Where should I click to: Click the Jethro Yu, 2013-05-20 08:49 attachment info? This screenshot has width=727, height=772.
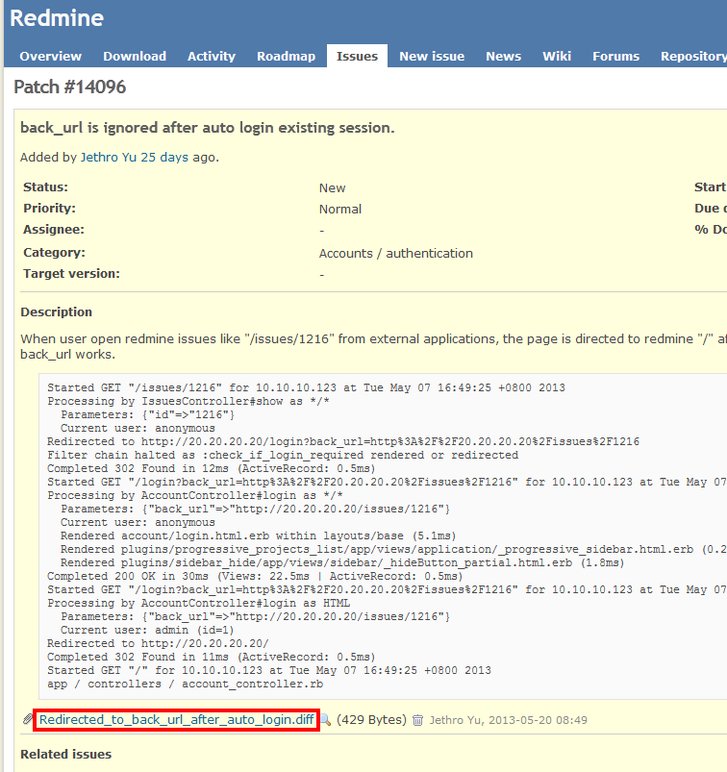(509, 720)
